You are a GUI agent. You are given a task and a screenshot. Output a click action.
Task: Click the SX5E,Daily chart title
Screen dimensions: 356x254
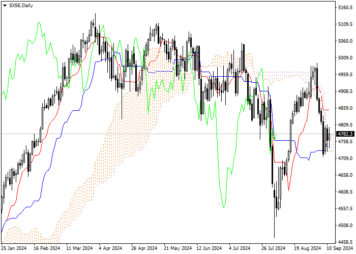click(21, 6)
